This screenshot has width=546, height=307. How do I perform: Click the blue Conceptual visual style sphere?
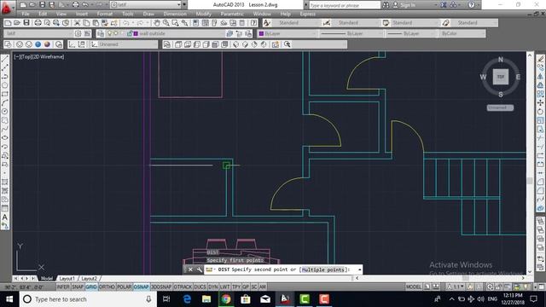[38, 44]
